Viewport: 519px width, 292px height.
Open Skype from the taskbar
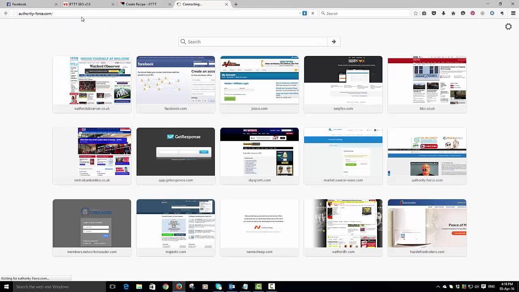(219, 287)
